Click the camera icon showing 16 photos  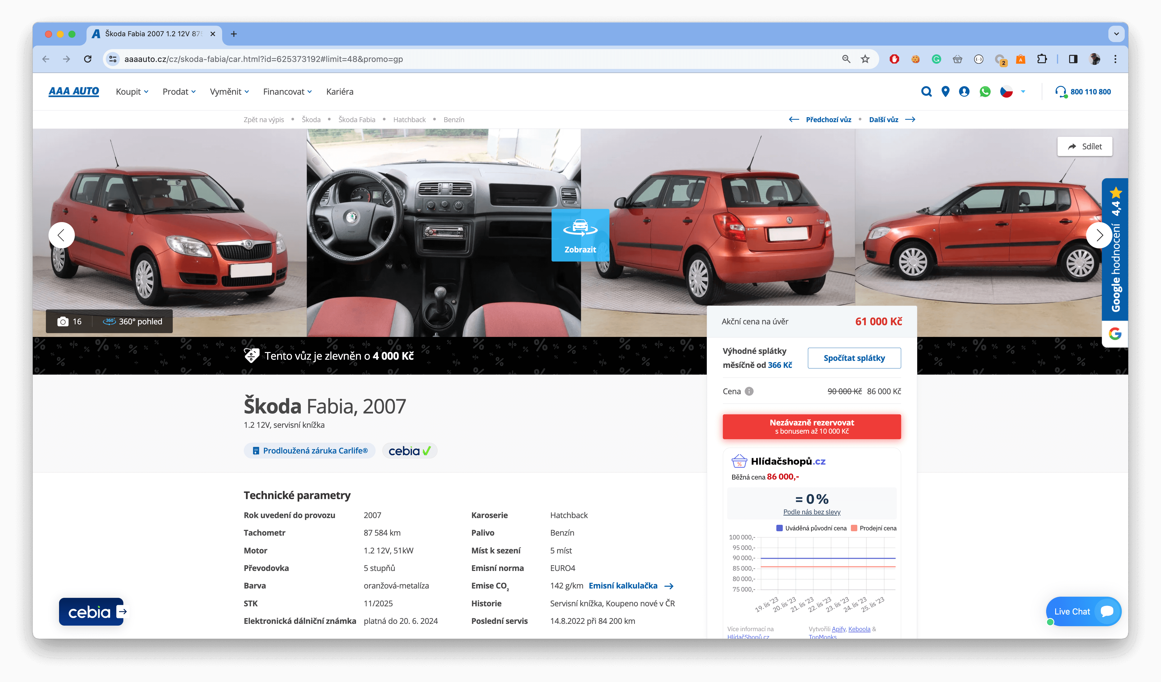click(64, 321)
